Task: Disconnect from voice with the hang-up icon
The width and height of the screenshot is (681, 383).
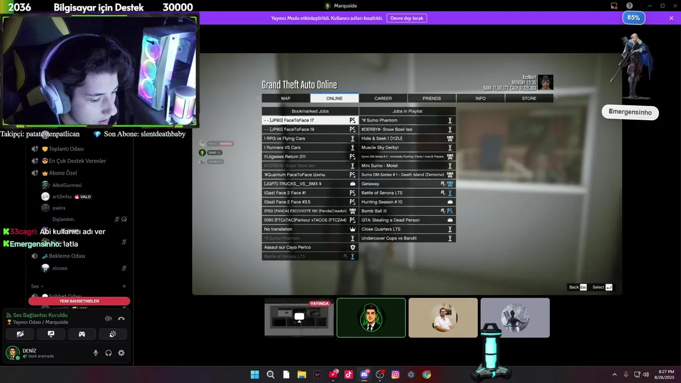Action: [121, 318]
